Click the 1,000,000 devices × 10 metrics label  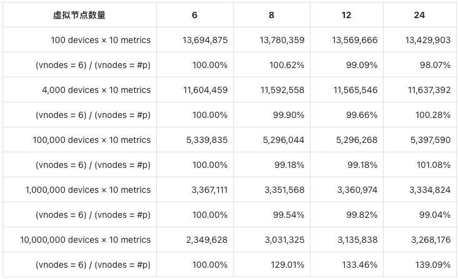pos(88,190)
